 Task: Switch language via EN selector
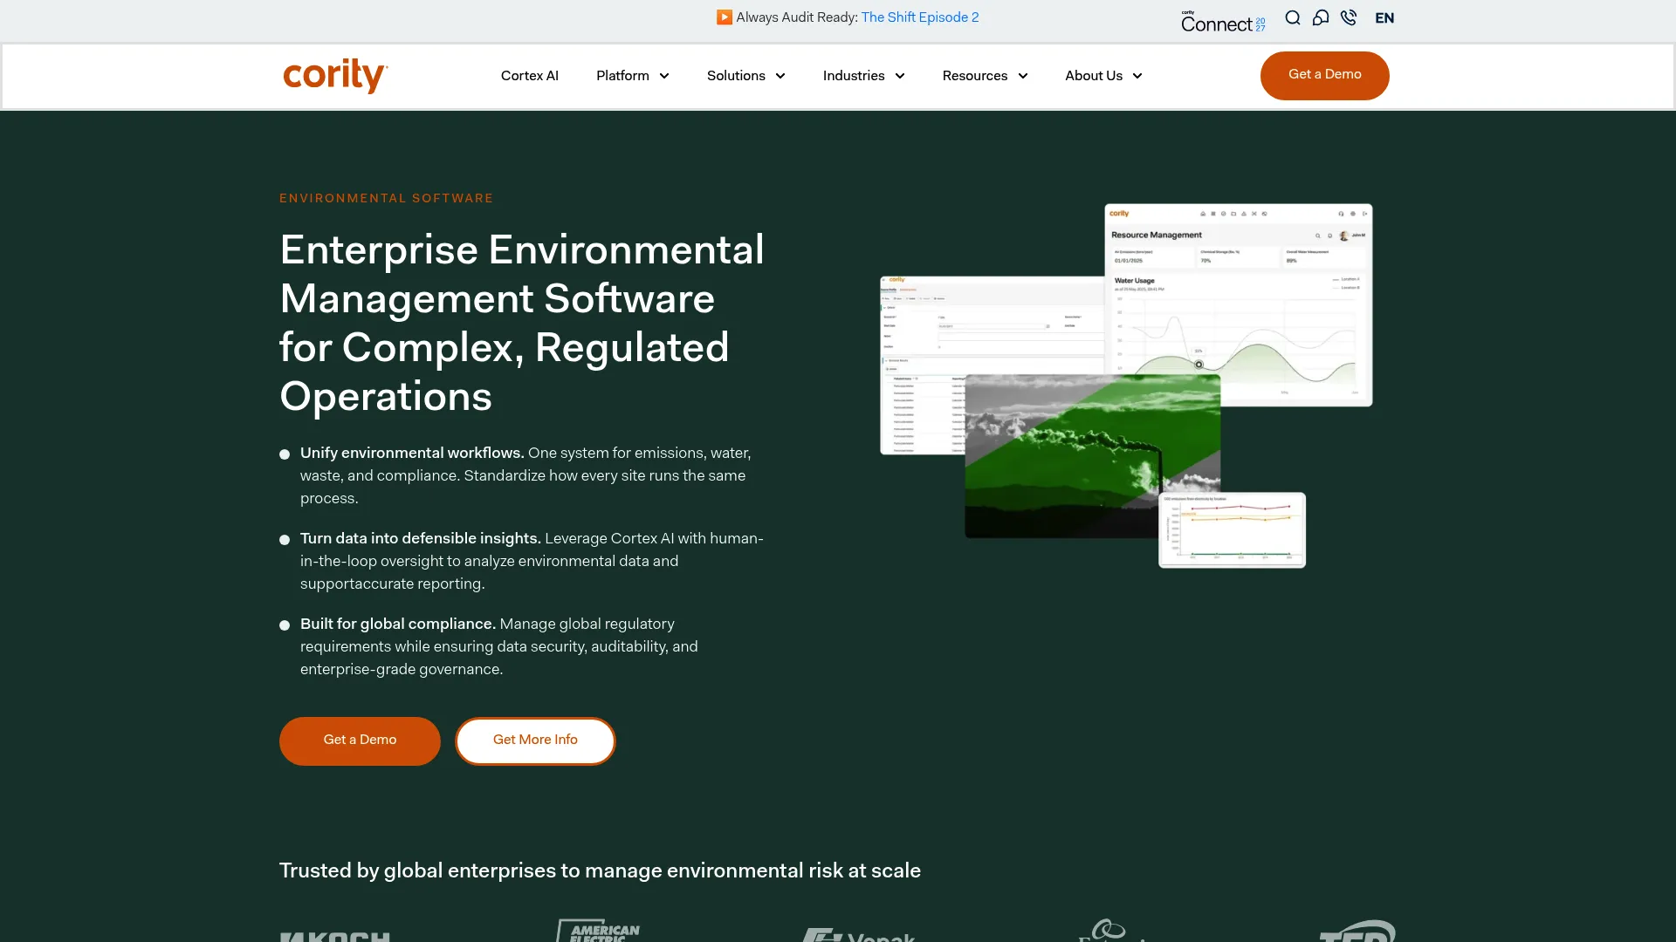coord(1384,18)
